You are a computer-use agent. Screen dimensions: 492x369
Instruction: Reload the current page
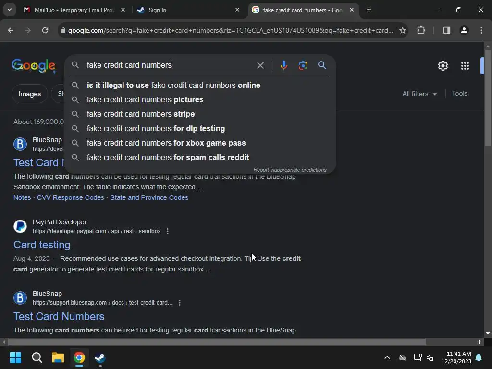coord(45,30)
